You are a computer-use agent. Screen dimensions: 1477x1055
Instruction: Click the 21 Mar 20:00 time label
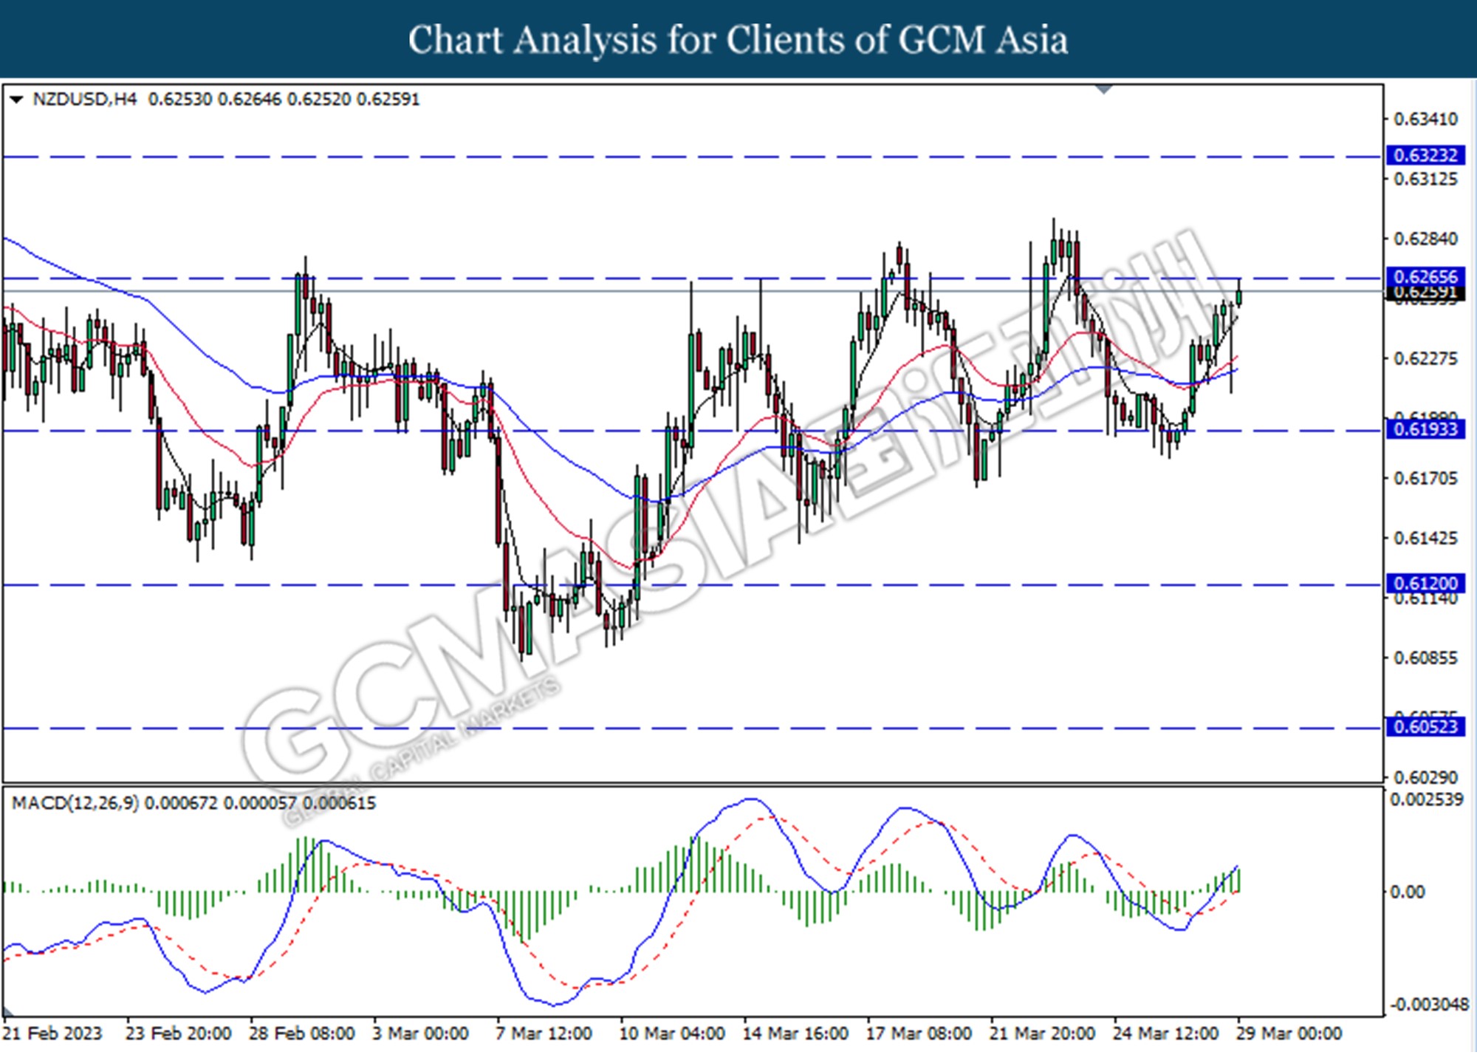click(x=1042, y=1033)
